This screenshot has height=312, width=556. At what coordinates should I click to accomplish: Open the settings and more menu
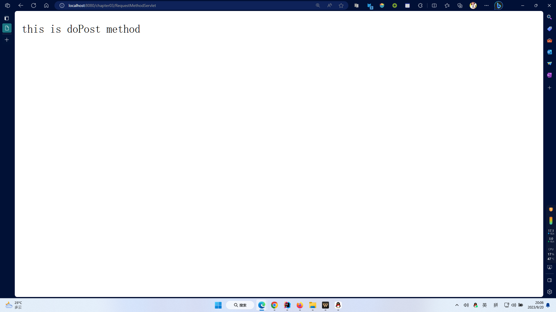tap(486, 5)
